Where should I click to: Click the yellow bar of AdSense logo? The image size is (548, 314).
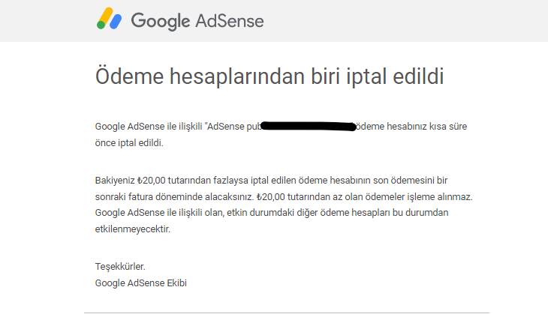[x=106, y=16]
